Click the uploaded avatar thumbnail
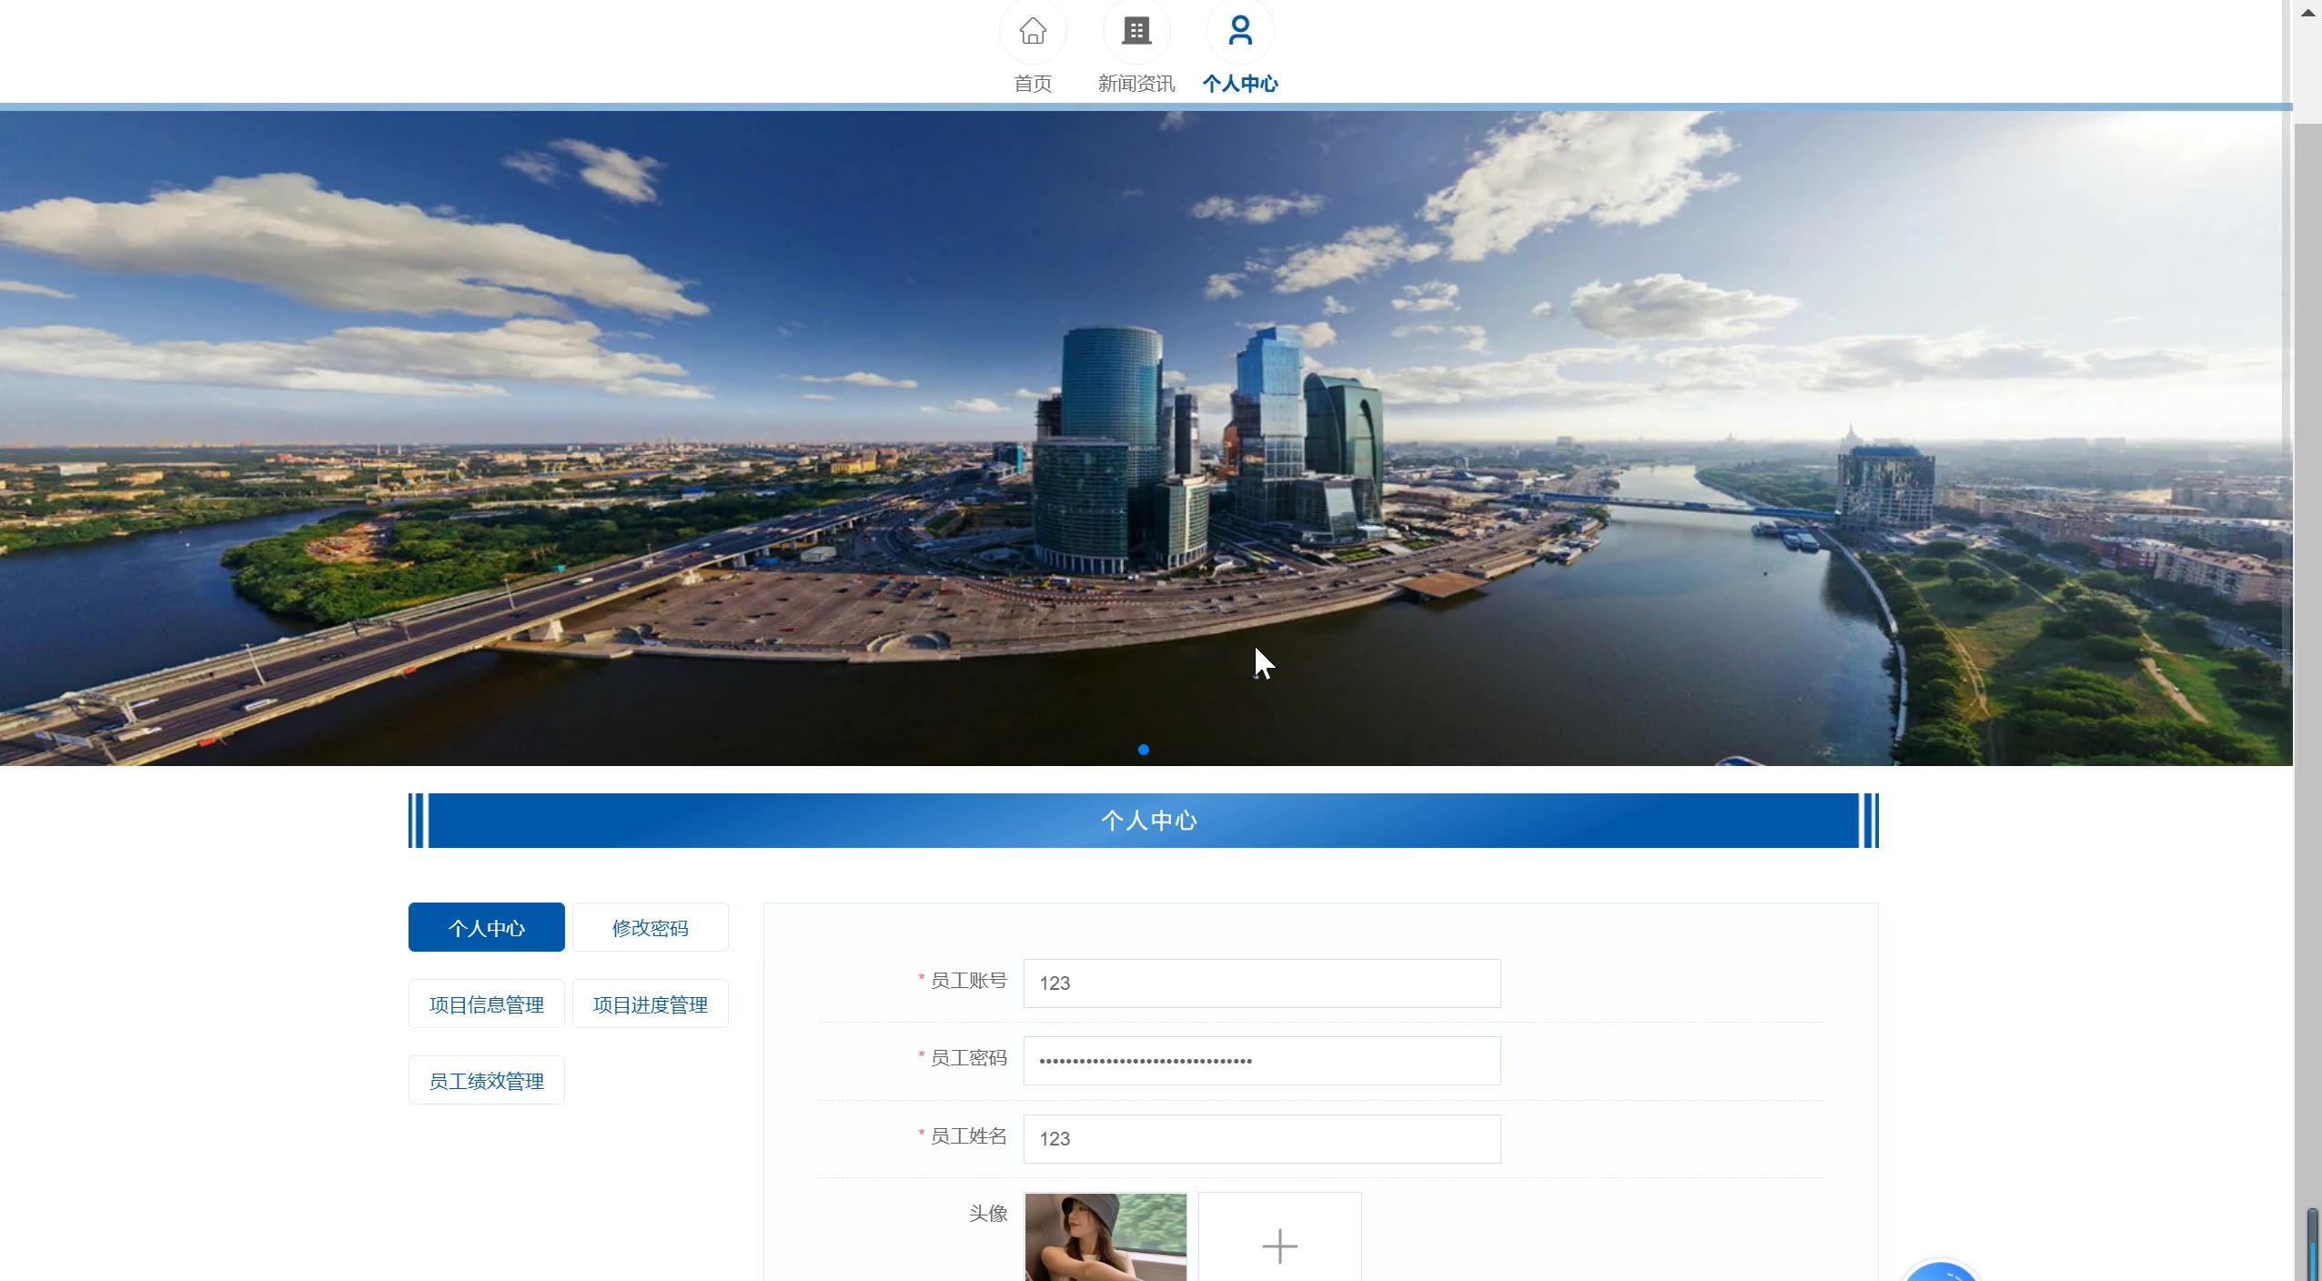 [x=1105, y=1237]
